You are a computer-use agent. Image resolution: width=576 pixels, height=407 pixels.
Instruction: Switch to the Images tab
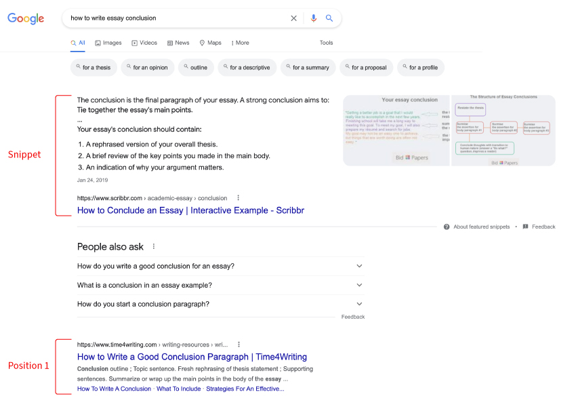coord(108,43)
